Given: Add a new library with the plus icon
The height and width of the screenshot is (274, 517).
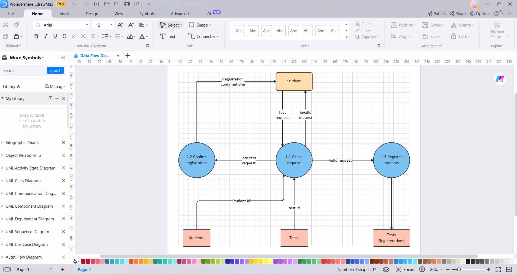Looking at the screenshot, I should tap(57, 98).
